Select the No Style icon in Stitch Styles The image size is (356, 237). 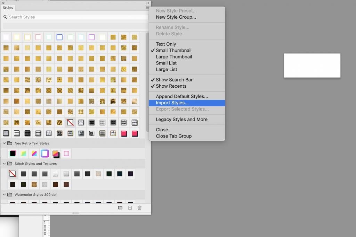coord(13,174)
